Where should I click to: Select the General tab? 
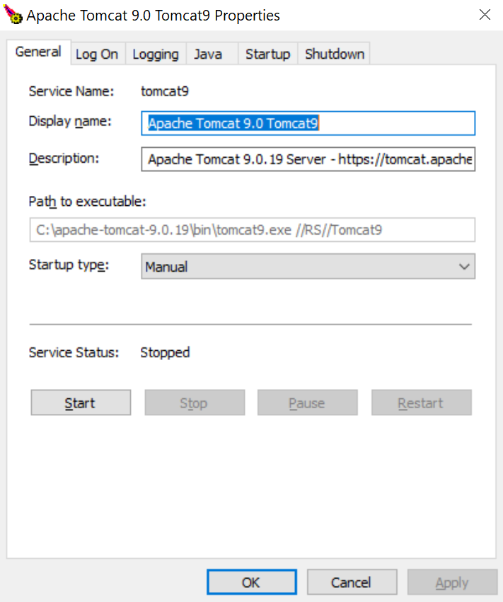click(x=38, y=52)
